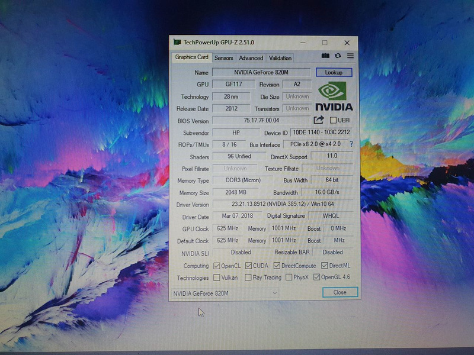
Task: Select the Graphics Card tab
Action: coord(191,57)
